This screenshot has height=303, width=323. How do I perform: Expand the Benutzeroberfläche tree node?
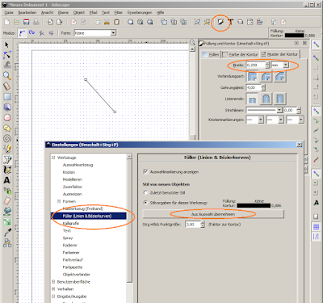[x=53, y=282]
